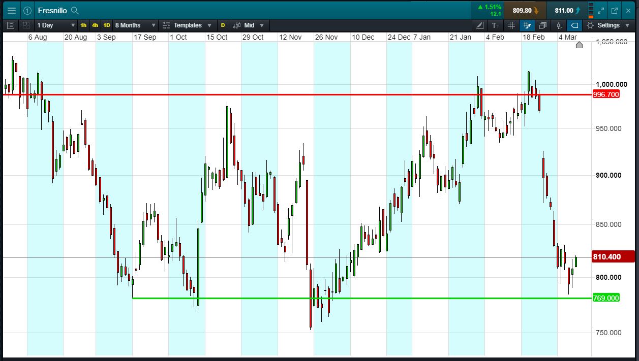This screenshot has width=639, height=361.
Task: Click the circled number 1 icon
Action: click(x=27, y=10)
